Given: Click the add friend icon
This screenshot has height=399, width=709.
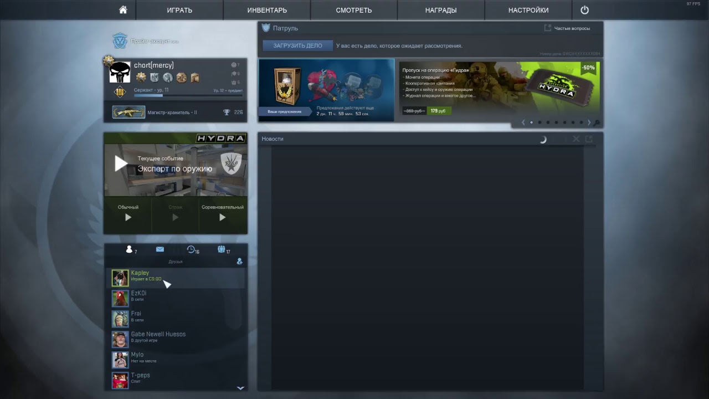Looking at the screenshot, I should [239, 261].
